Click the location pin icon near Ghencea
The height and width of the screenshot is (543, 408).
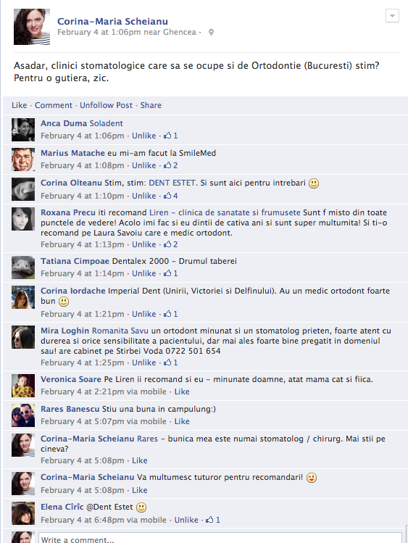click(x=211, y=33)
